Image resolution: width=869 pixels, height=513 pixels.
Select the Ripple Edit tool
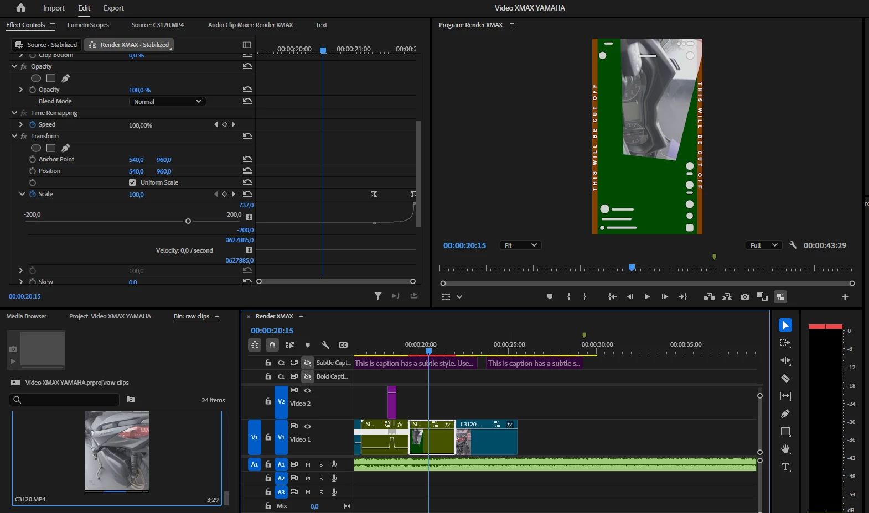(785, 360)
